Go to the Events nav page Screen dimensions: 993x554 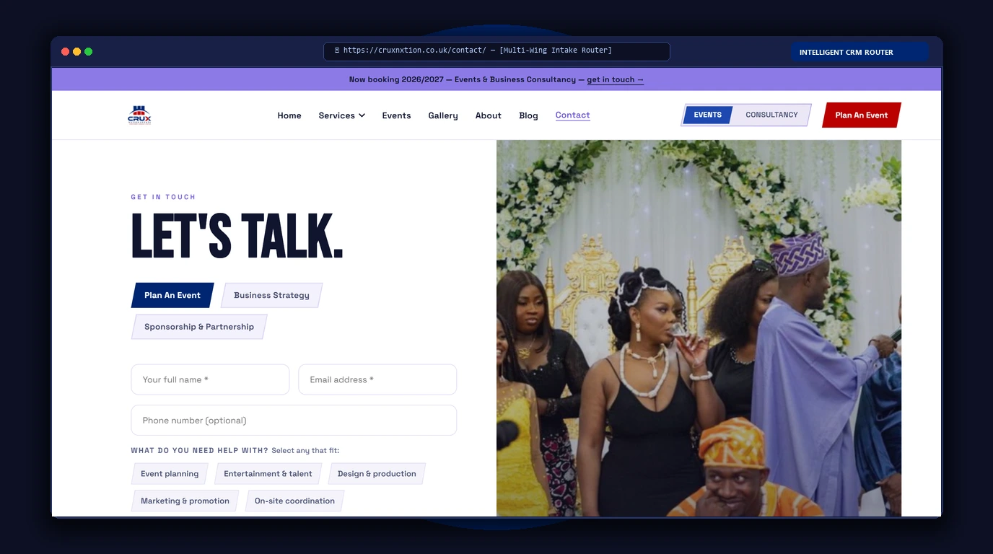pos(396,115)
